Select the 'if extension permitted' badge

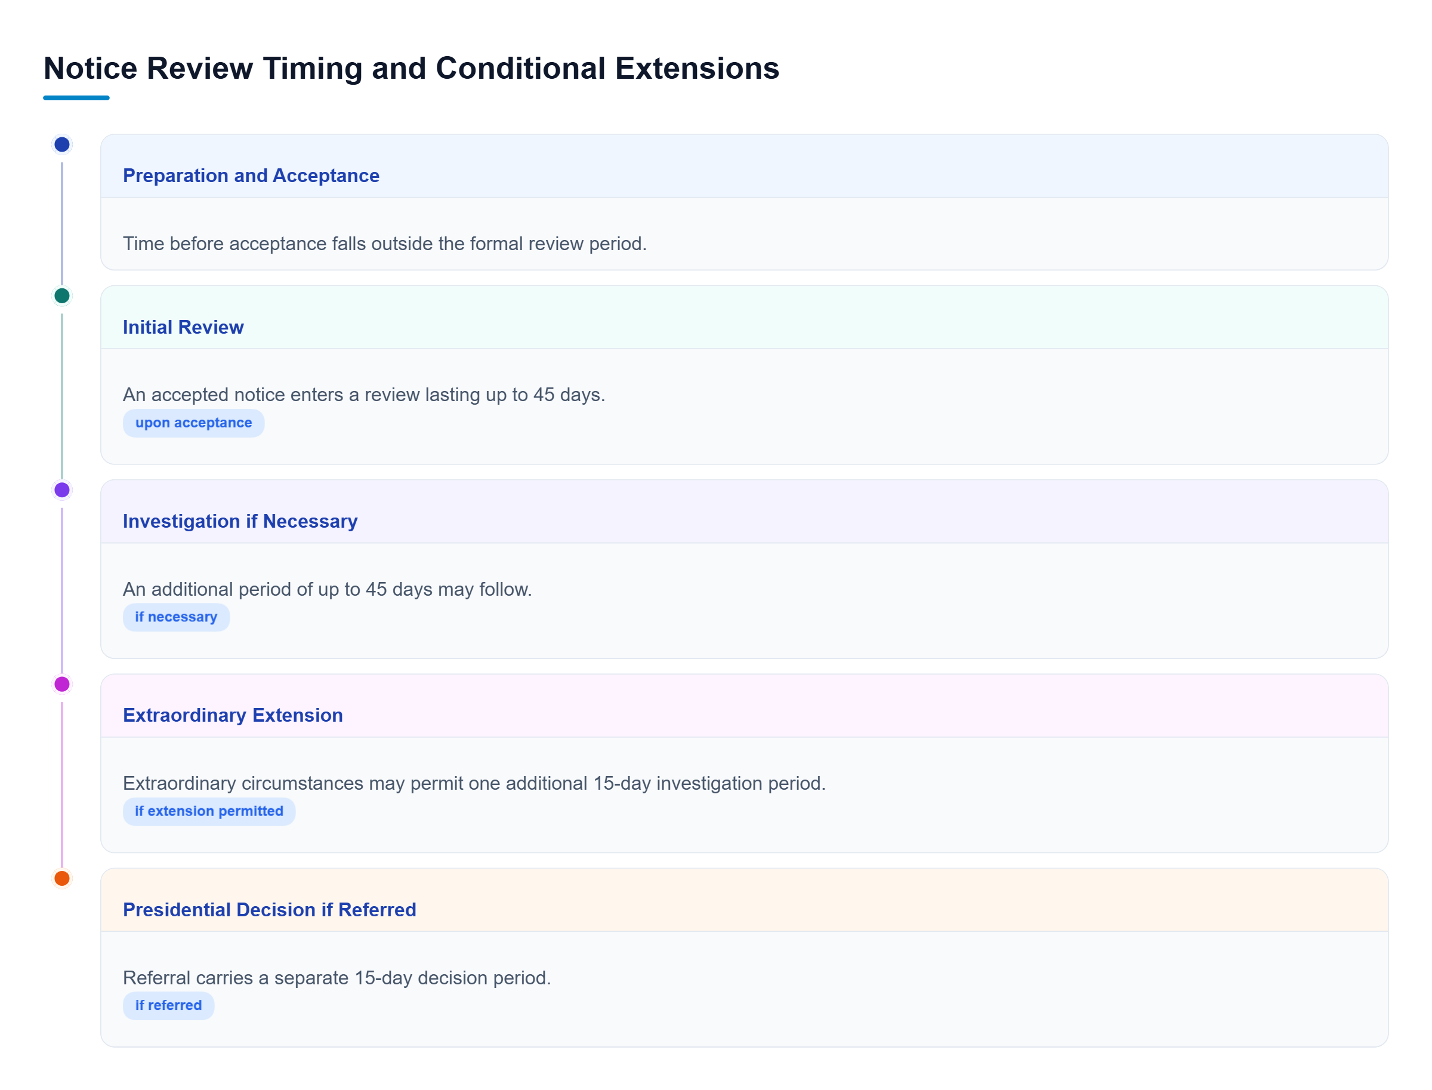(x=209, y=811)
